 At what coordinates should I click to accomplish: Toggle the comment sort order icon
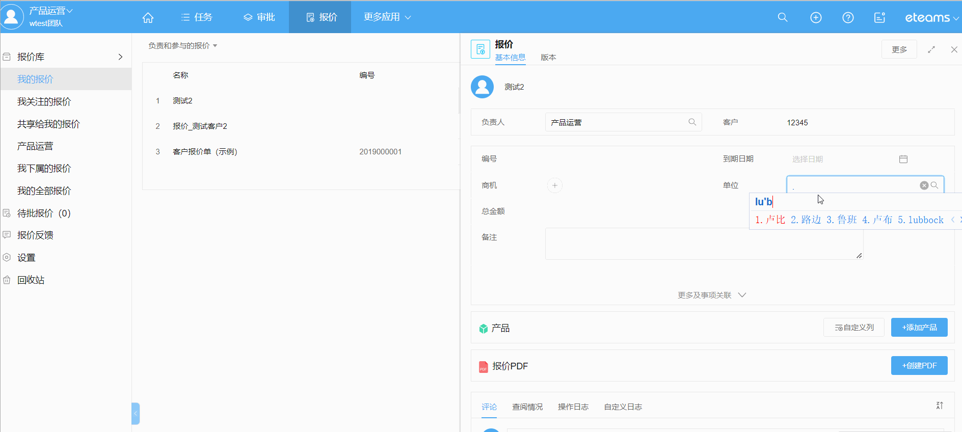(x=940, y=406)
